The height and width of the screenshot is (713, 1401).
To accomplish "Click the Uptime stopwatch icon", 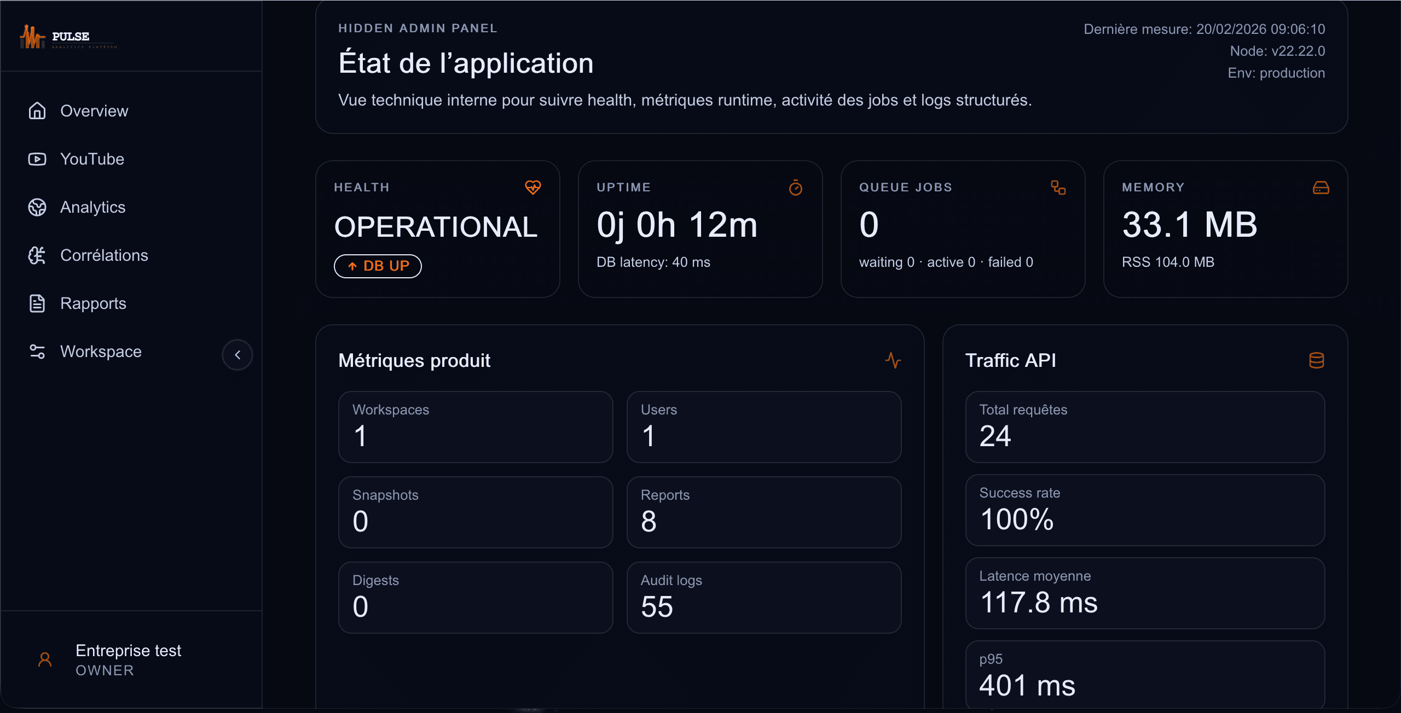I will tap(795, 188).
